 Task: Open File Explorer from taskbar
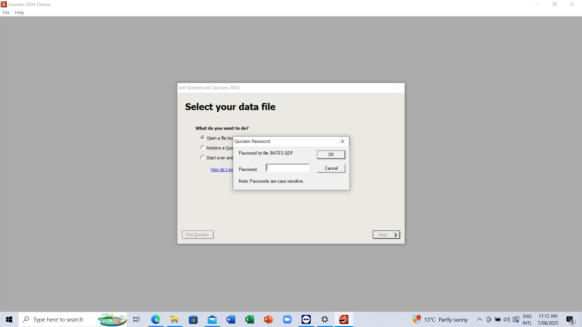click(x=175, y=319)
